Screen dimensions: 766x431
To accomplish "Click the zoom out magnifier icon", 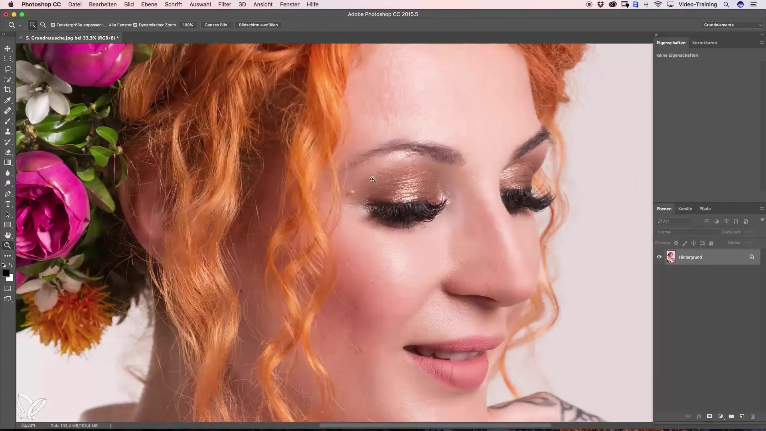I will pyautogui.click(x=43, y=25).
